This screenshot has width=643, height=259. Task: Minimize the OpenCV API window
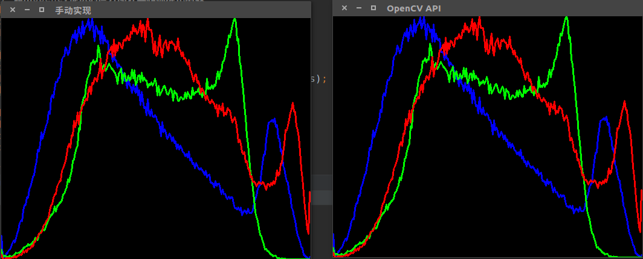[x=359, y=8]
